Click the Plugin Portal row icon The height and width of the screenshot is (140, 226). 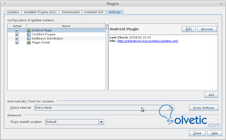tap(29, 43)
